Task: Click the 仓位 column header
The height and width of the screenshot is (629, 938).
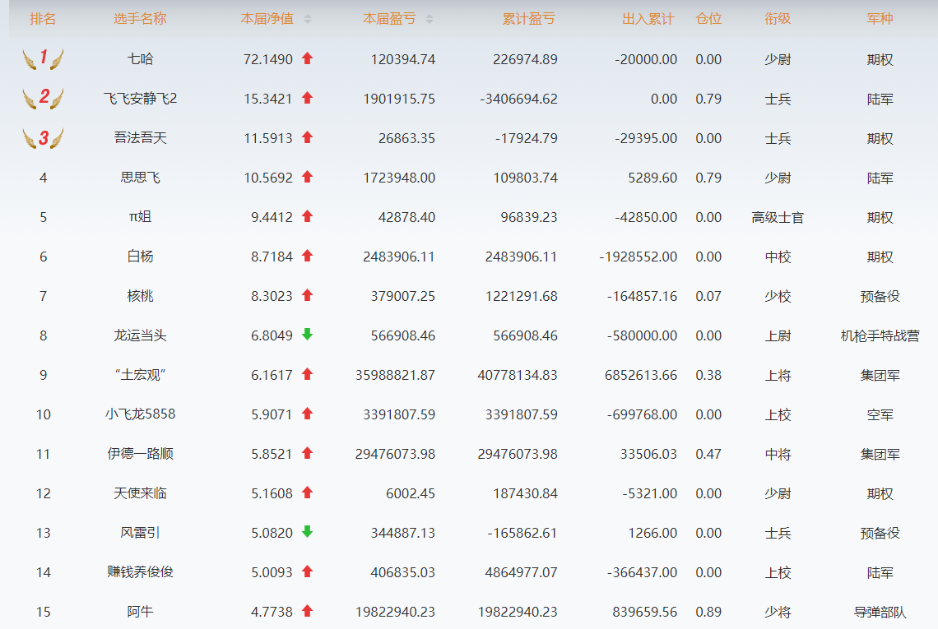Action: click(x=709, y=19)
